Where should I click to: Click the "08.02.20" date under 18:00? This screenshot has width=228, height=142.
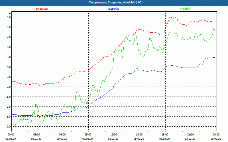(164, 139)
